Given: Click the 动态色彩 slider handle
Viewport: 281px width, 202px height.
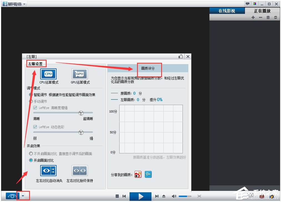Looking at the screenshot, I should coord(81,132).
